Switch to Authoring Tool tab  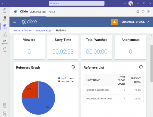click(x=38, y=12)
